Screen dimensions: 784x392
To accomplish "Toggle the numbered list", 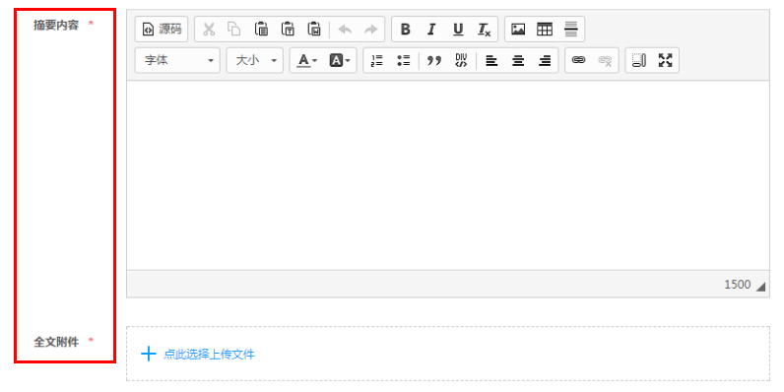I will pos(376,60).
